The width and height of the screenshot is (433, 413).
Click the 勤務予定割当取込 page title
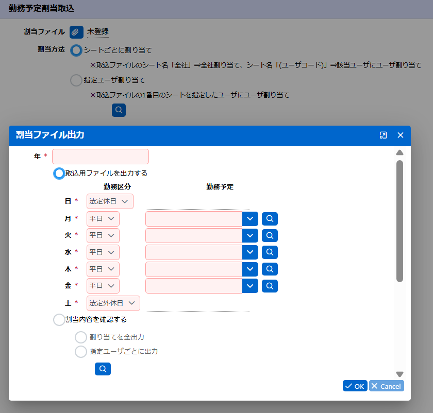tap(41, 8)
